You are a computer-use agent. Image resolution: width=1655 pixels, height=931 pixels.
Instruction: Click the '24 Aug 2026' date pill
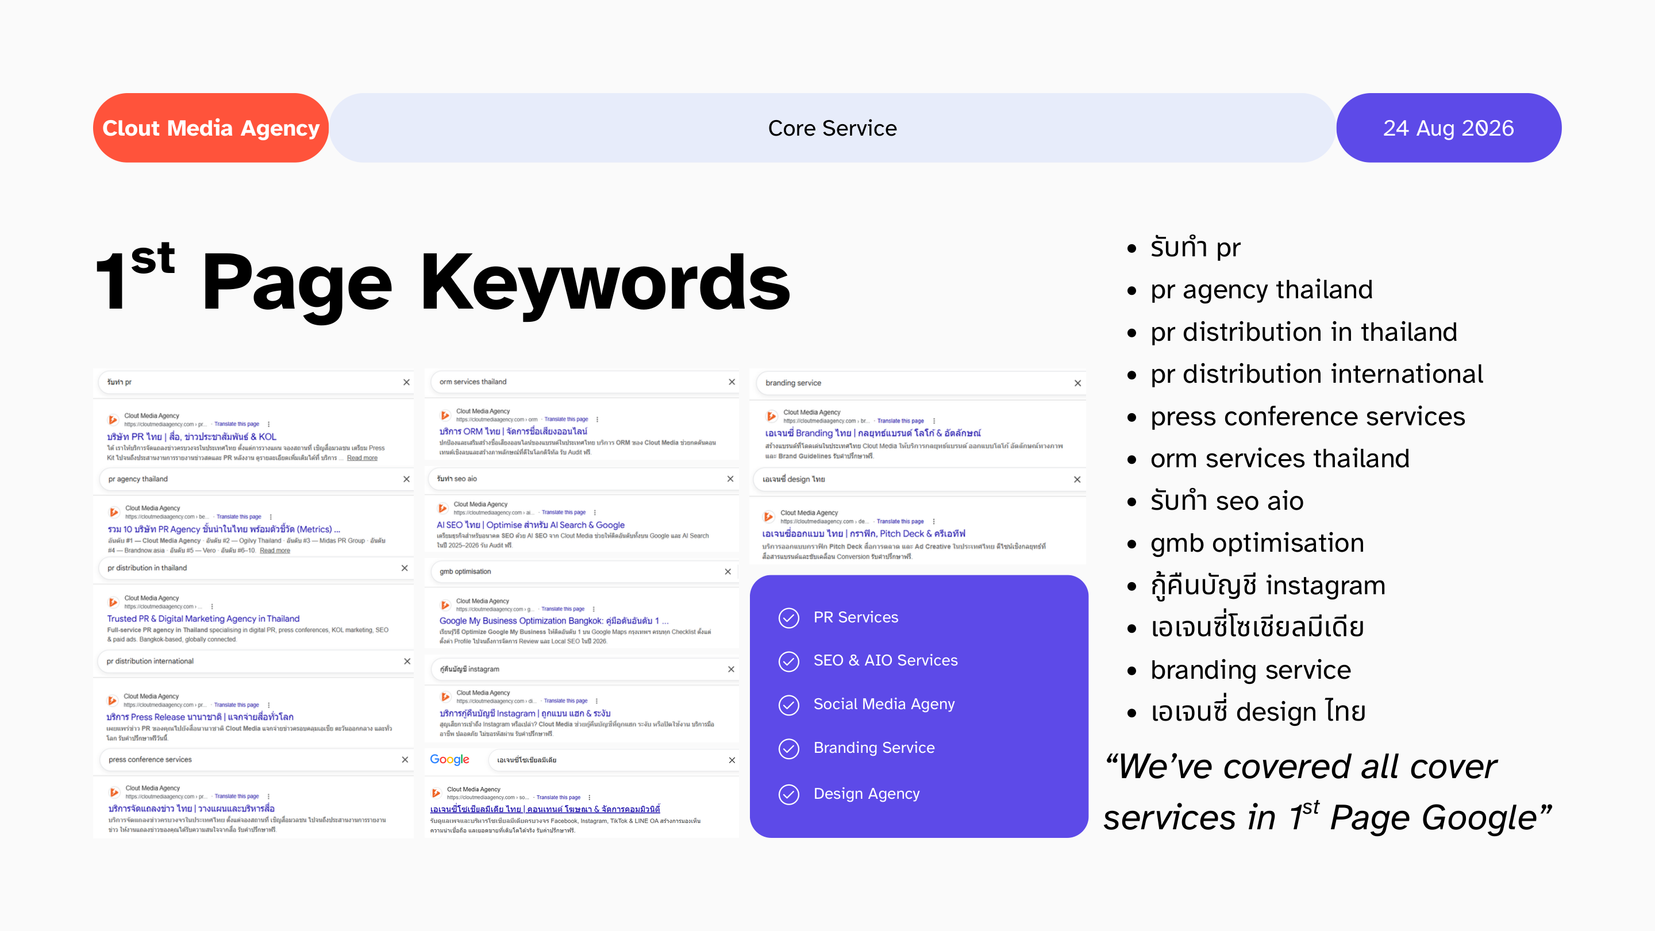tap(1449, 128)
